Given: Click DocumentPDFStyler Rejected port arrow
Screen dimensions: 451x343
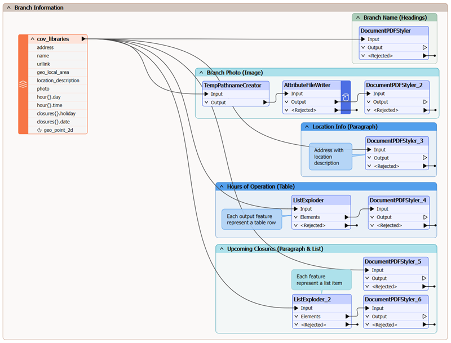Looking at the screenshot, I should click(425, 56).
